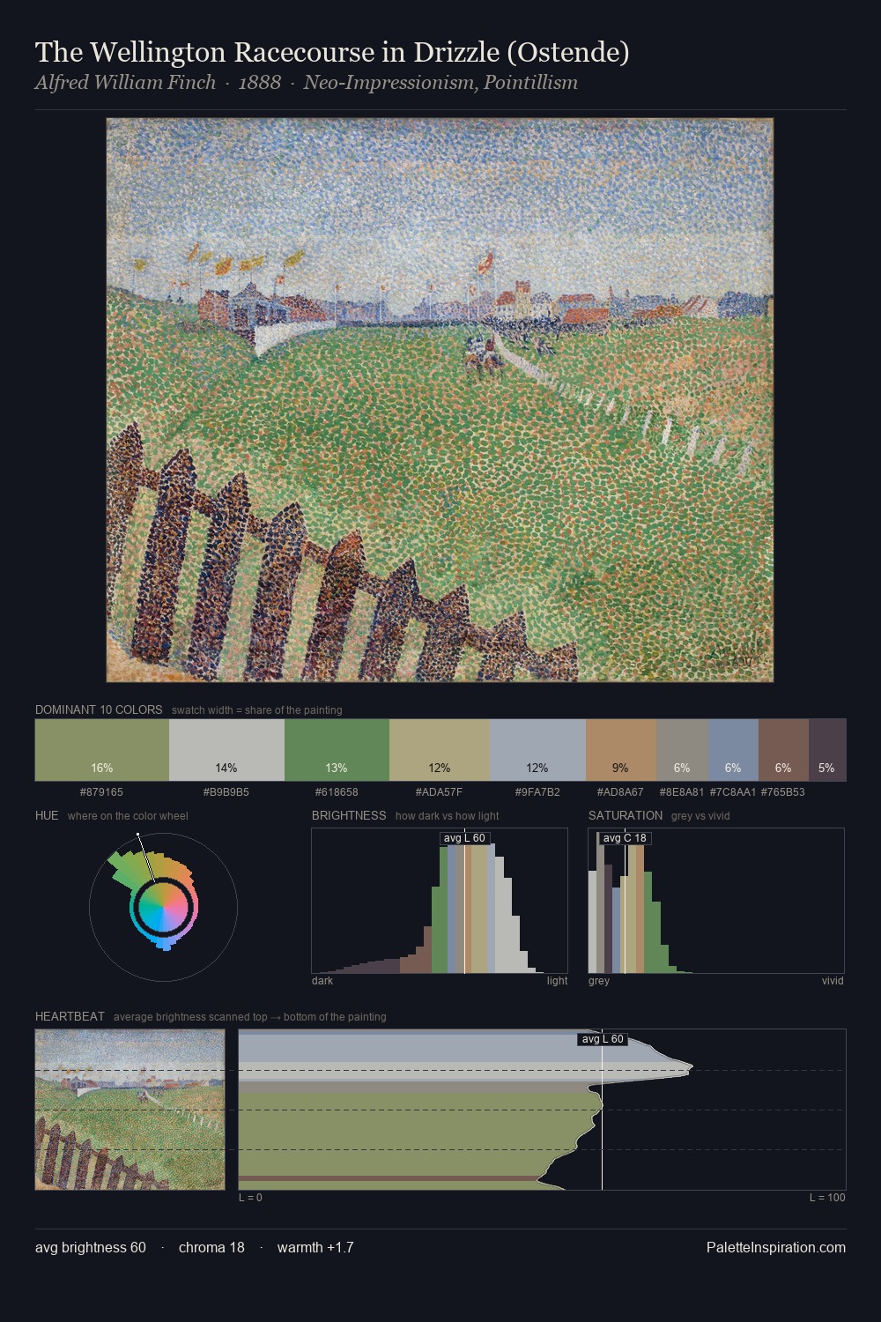This screenshot has height=1322, width=881.
Task: Click the hex code #879165
Action: [101, 792]
